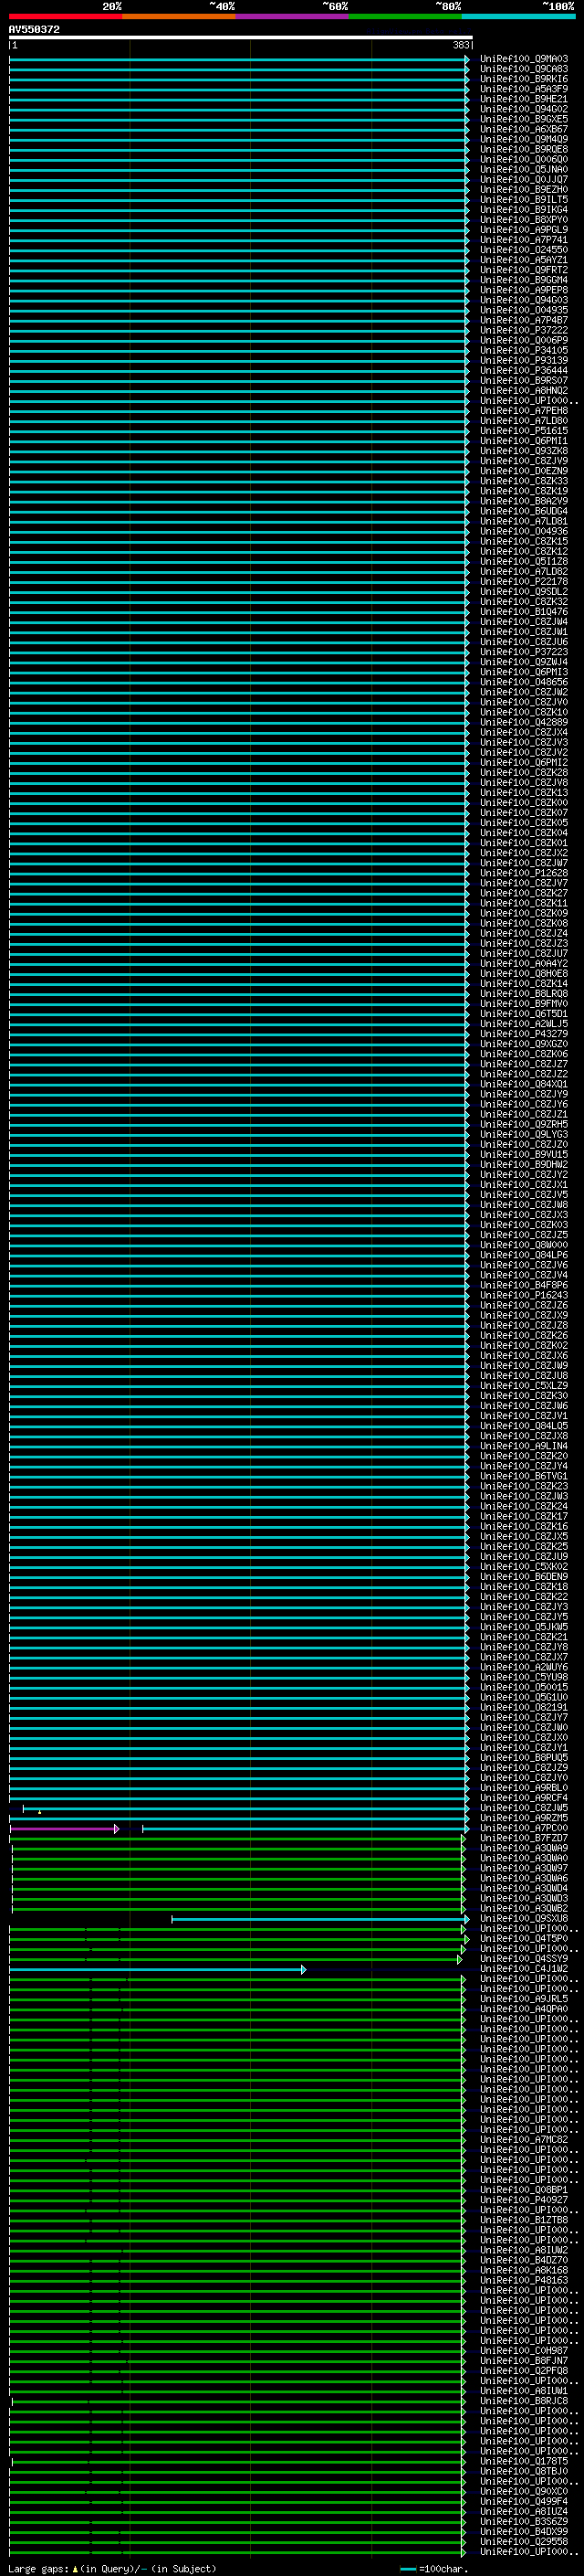Select hit label UniRef100_A5AYZ1
The width and height of the screenshot is (584, 2576).
524,260
